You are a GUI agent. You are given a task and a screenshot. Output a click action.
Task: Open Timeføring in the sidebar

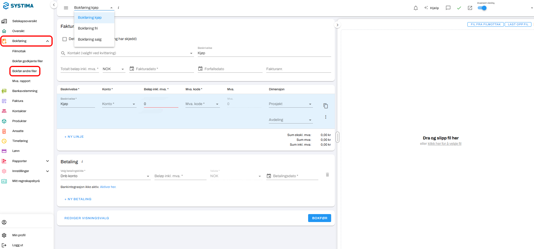(20, 141)
